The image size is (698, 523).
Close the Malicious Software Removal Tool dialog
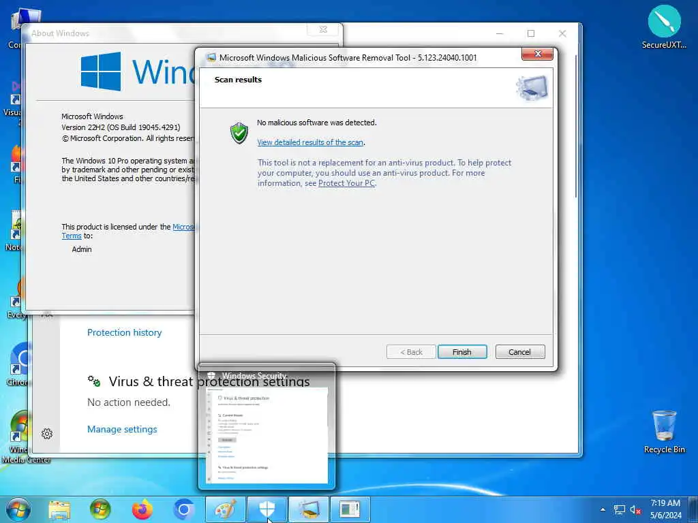click(x=537, y=54)
